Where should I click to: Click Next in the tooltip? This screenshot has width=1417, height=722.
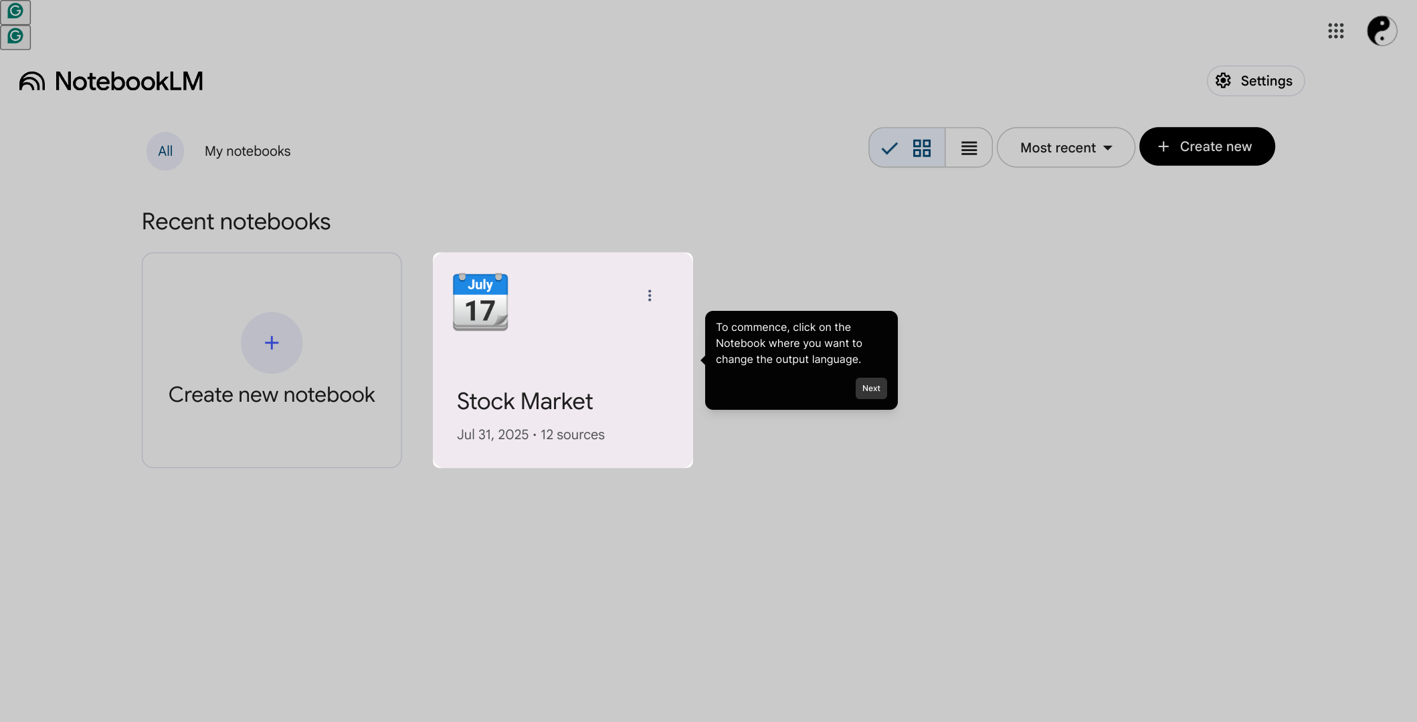point(871,388)
